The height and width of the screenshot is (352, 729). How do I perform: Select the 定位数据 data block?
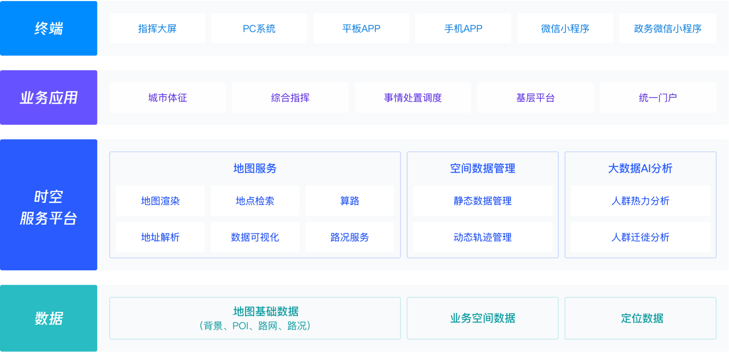point(640,318)
